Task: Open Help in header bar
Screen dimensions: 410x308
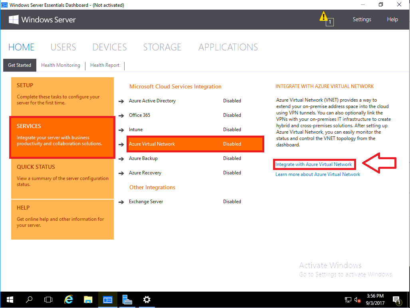Action: pyautogui.click(x=392, y=19)
